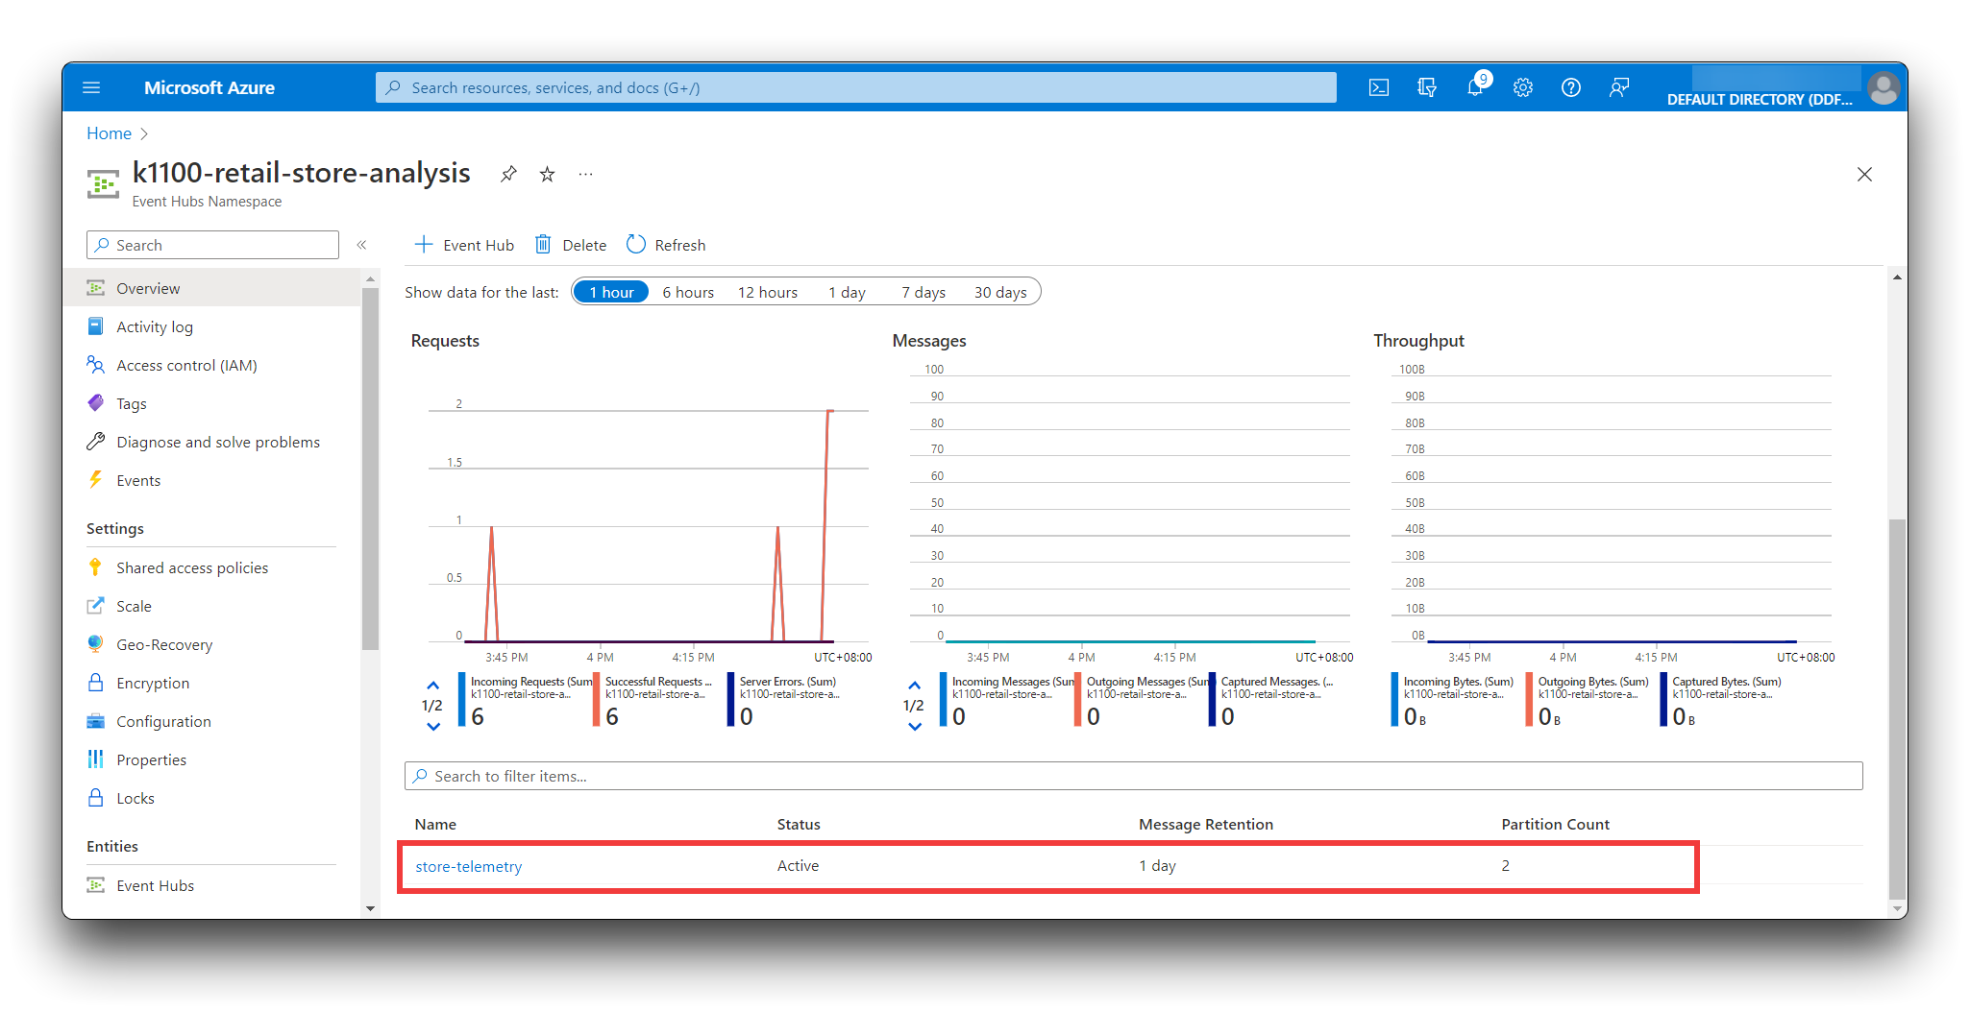Click the Incoming Messages legend entry
This screenshot has width=1970, height=1012.
tap(1007, 700)
